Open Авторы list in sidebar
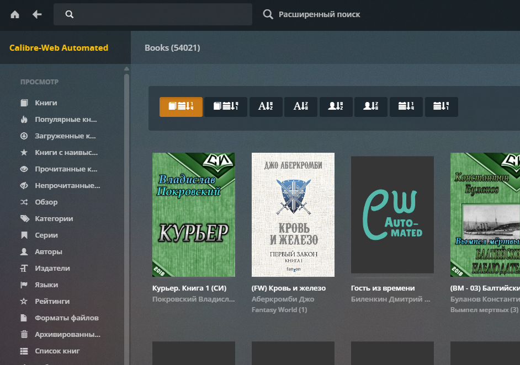The width and height of the screenshot is (520, 365). pos(48,252)
